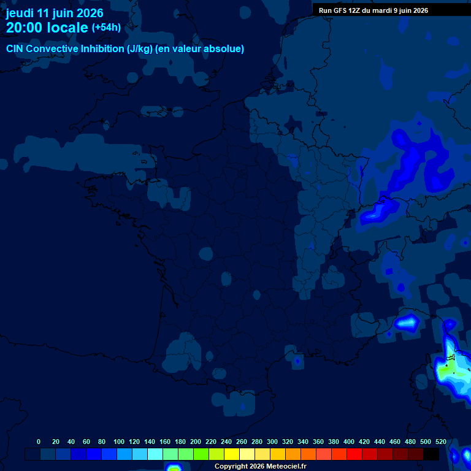Click the legend value "80"
The height and width of the screenshot is (471, 471).
[x=102, y=442]
